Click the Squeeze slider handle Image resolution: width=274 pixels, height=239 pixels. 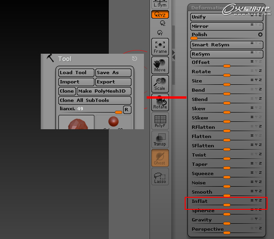tap(227, 177)
